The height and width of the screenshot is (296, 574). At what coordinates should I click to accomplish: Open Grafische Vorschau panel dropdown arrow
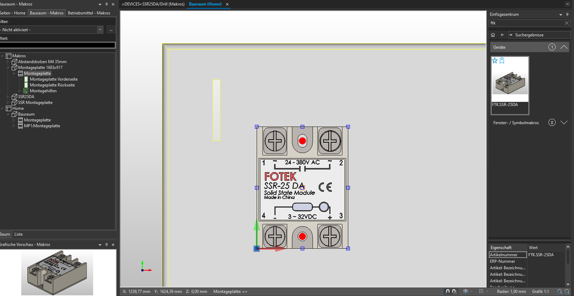click(100, 245)
